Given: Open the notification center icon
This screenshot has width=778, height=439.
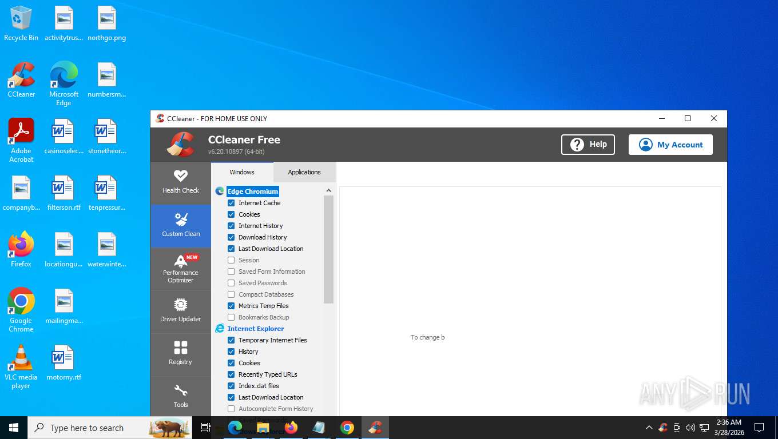Looking at the screenshot, I should (x=759, y=428).
